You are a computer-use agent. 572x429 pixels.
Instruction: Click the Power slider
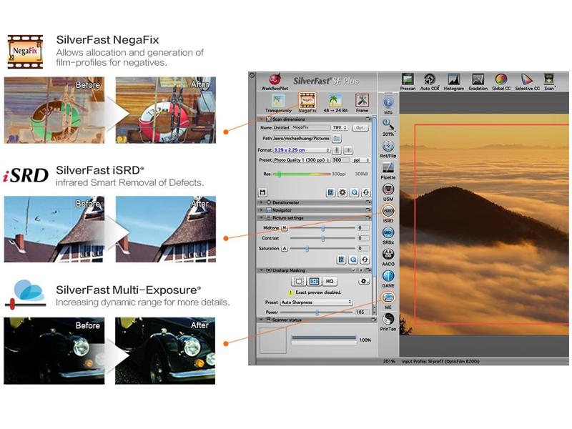pos(317,312)
